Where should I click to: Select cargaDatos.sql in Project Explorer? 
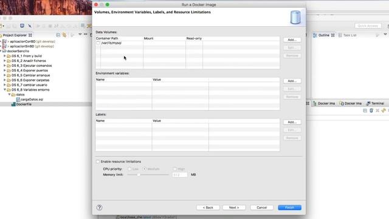coord(32,99)
